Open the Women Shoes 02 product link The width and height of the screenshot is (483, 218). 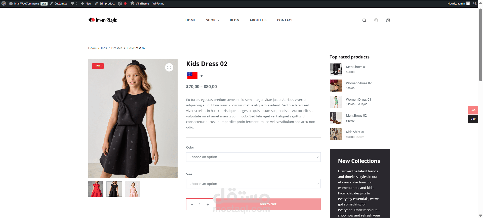[358, 83]
